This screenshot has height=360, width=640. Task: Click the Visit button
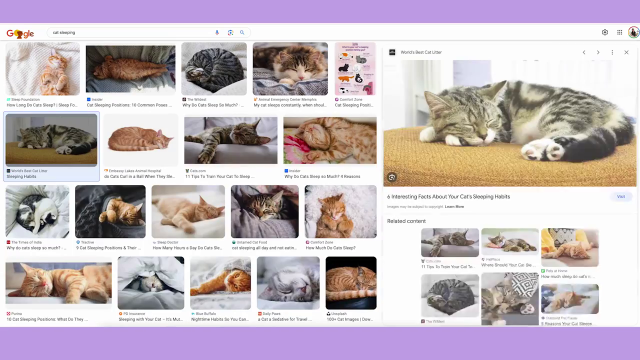pos(620,196)
